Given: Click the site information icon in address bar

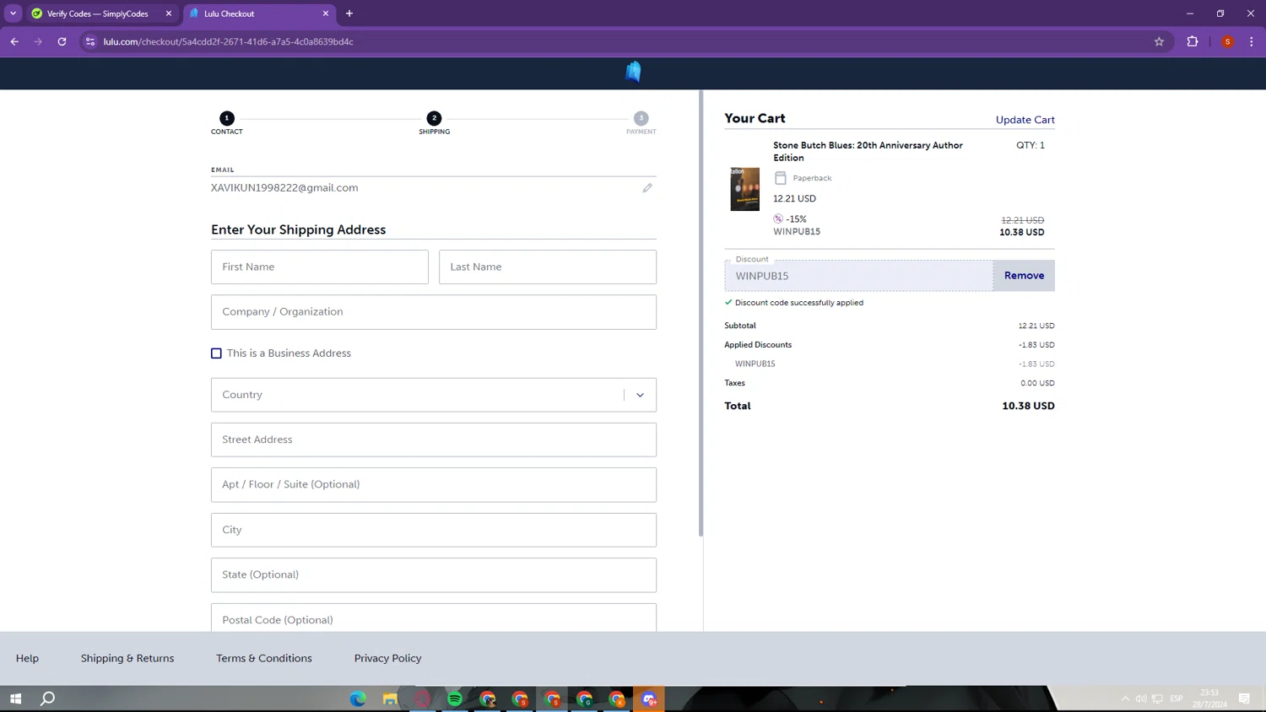Looking at the screenshot, I should (x=90, y=41).
